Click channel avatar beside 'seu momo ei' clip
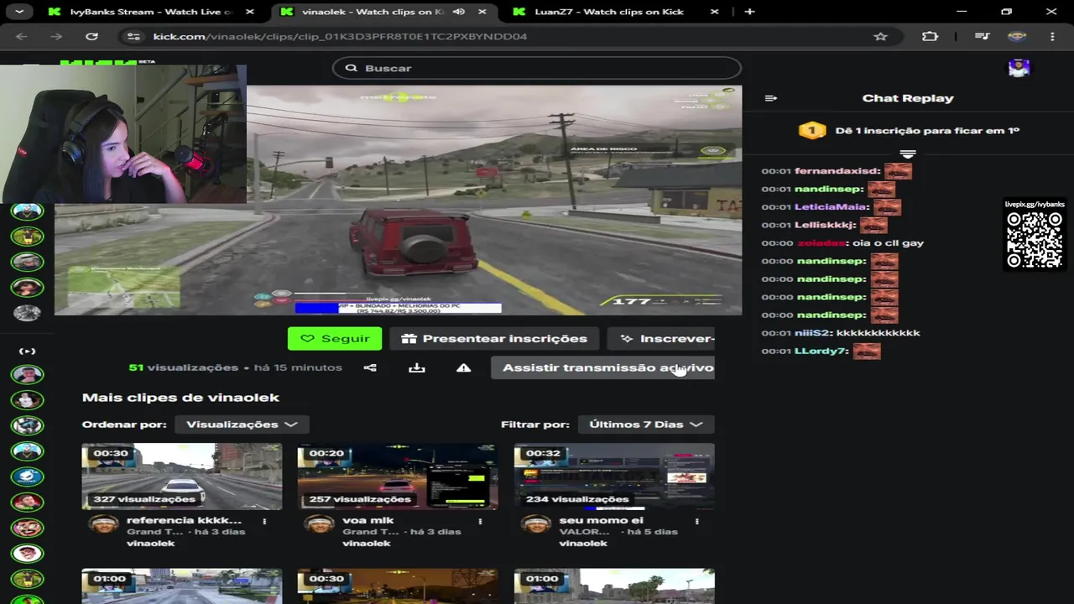 pyautogui.click(x=535, y=524)
